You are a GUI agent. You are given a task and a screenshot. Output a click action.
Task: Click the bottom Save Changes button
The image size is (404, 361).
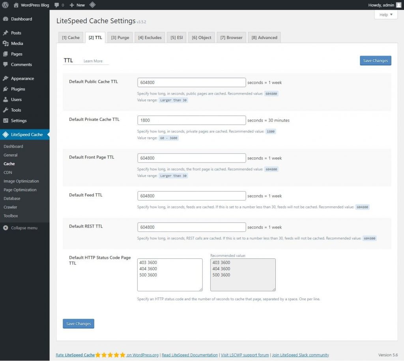tap(79, 324)
